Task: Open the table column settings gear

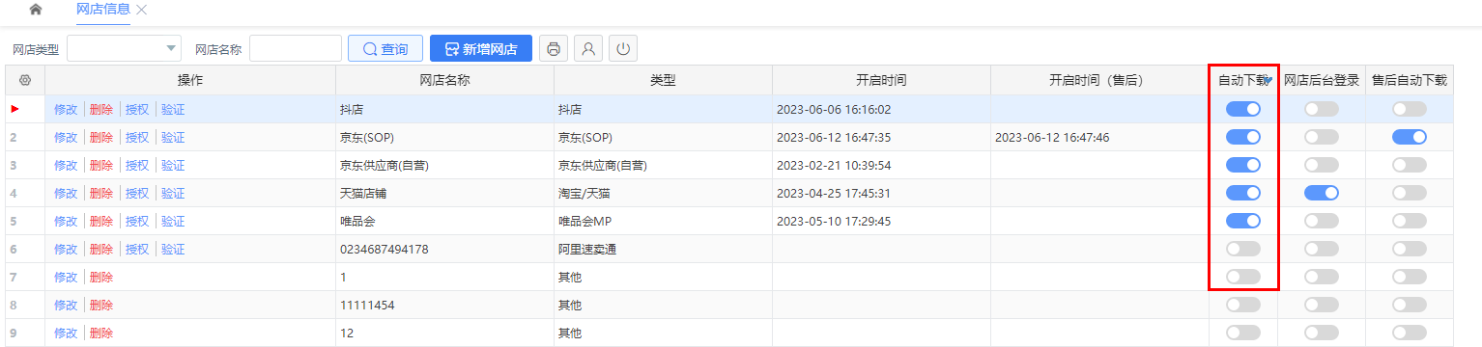Action: click(x=25, y=81)
